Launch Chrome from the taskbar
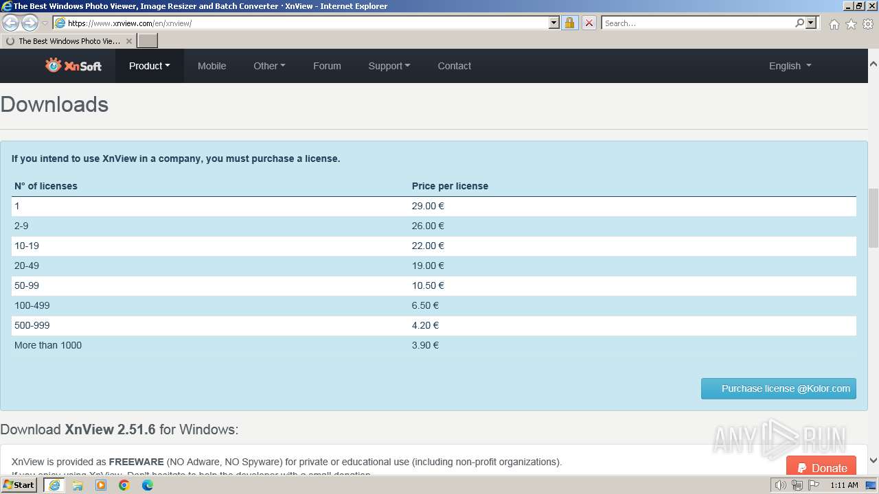Viewport: 879px width, 494px height. click(x=124, y=485)
